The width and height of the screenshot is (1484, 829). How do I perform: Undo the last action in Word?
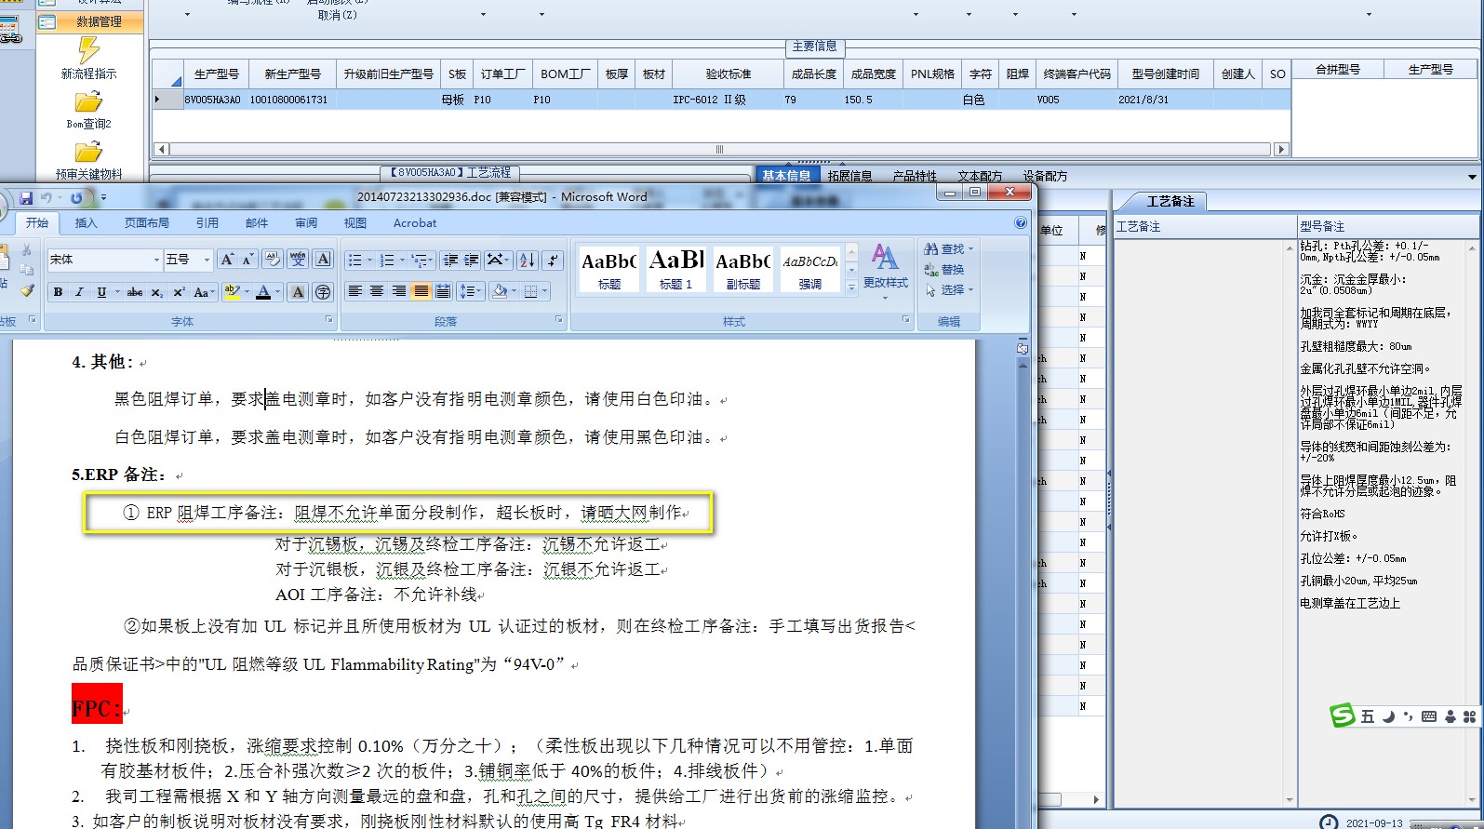click(46, 197)
